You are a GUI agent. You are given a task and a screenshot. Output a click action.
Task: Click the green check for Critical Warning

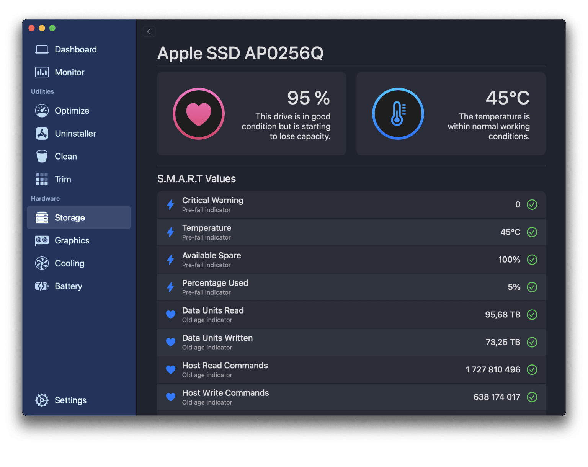(532, 204)
